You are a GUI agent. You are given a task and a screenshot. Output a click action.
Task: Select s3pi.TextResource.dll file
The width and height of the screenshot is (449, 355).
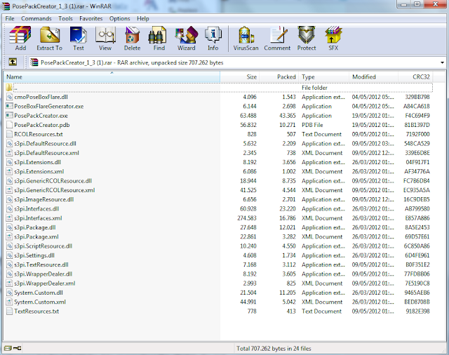coord(41,264)
